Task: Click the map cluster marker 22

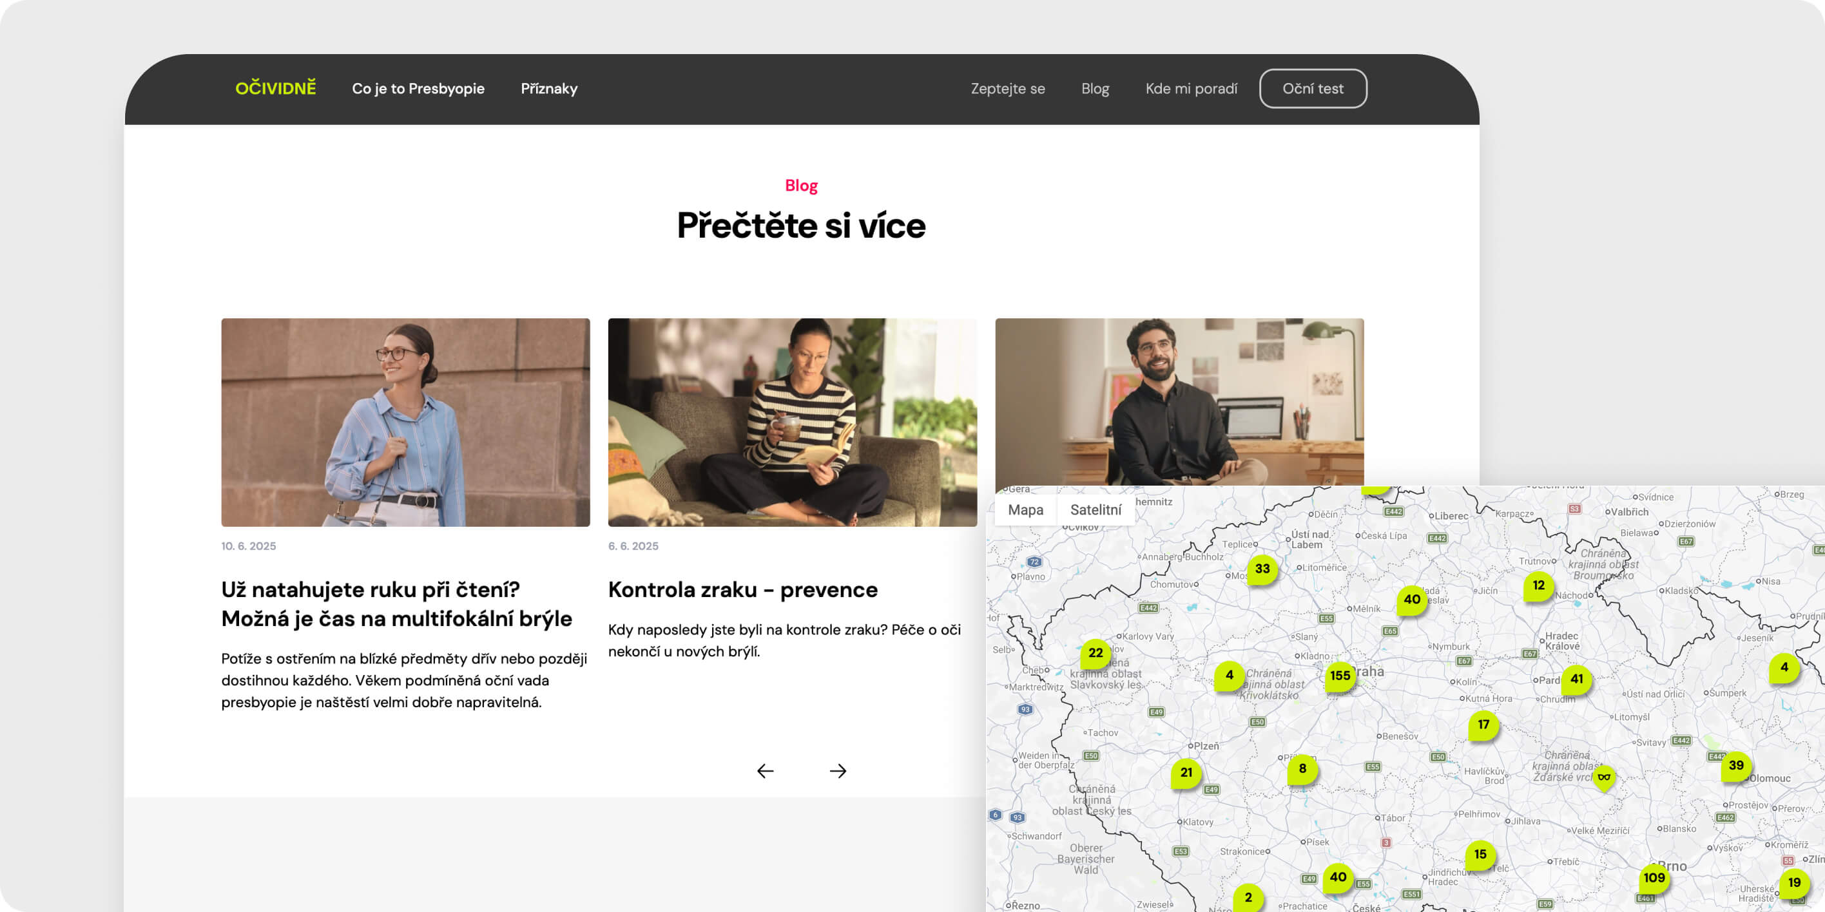Action: 1096,653
